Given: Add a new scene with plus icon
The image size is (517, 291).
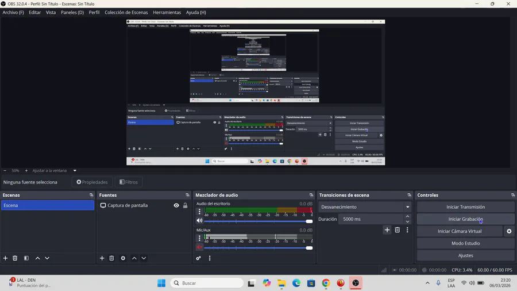Looking at the screenshot, I should coord(5,258).
